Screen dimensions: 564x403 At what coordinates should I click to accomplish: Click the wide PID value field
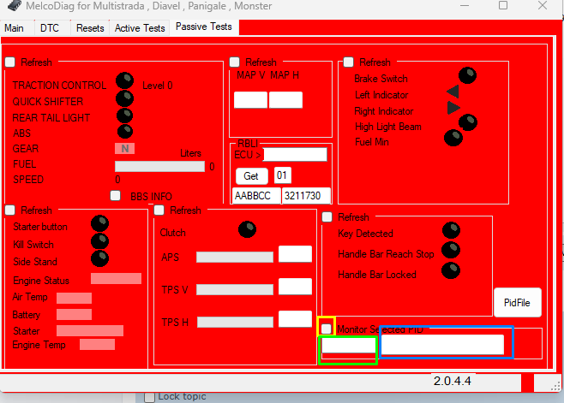442,345
